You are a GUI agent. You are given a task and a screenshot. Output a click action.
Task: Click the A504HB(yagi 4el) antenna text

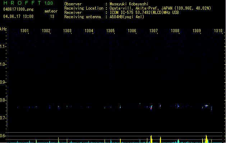(127, 17)
